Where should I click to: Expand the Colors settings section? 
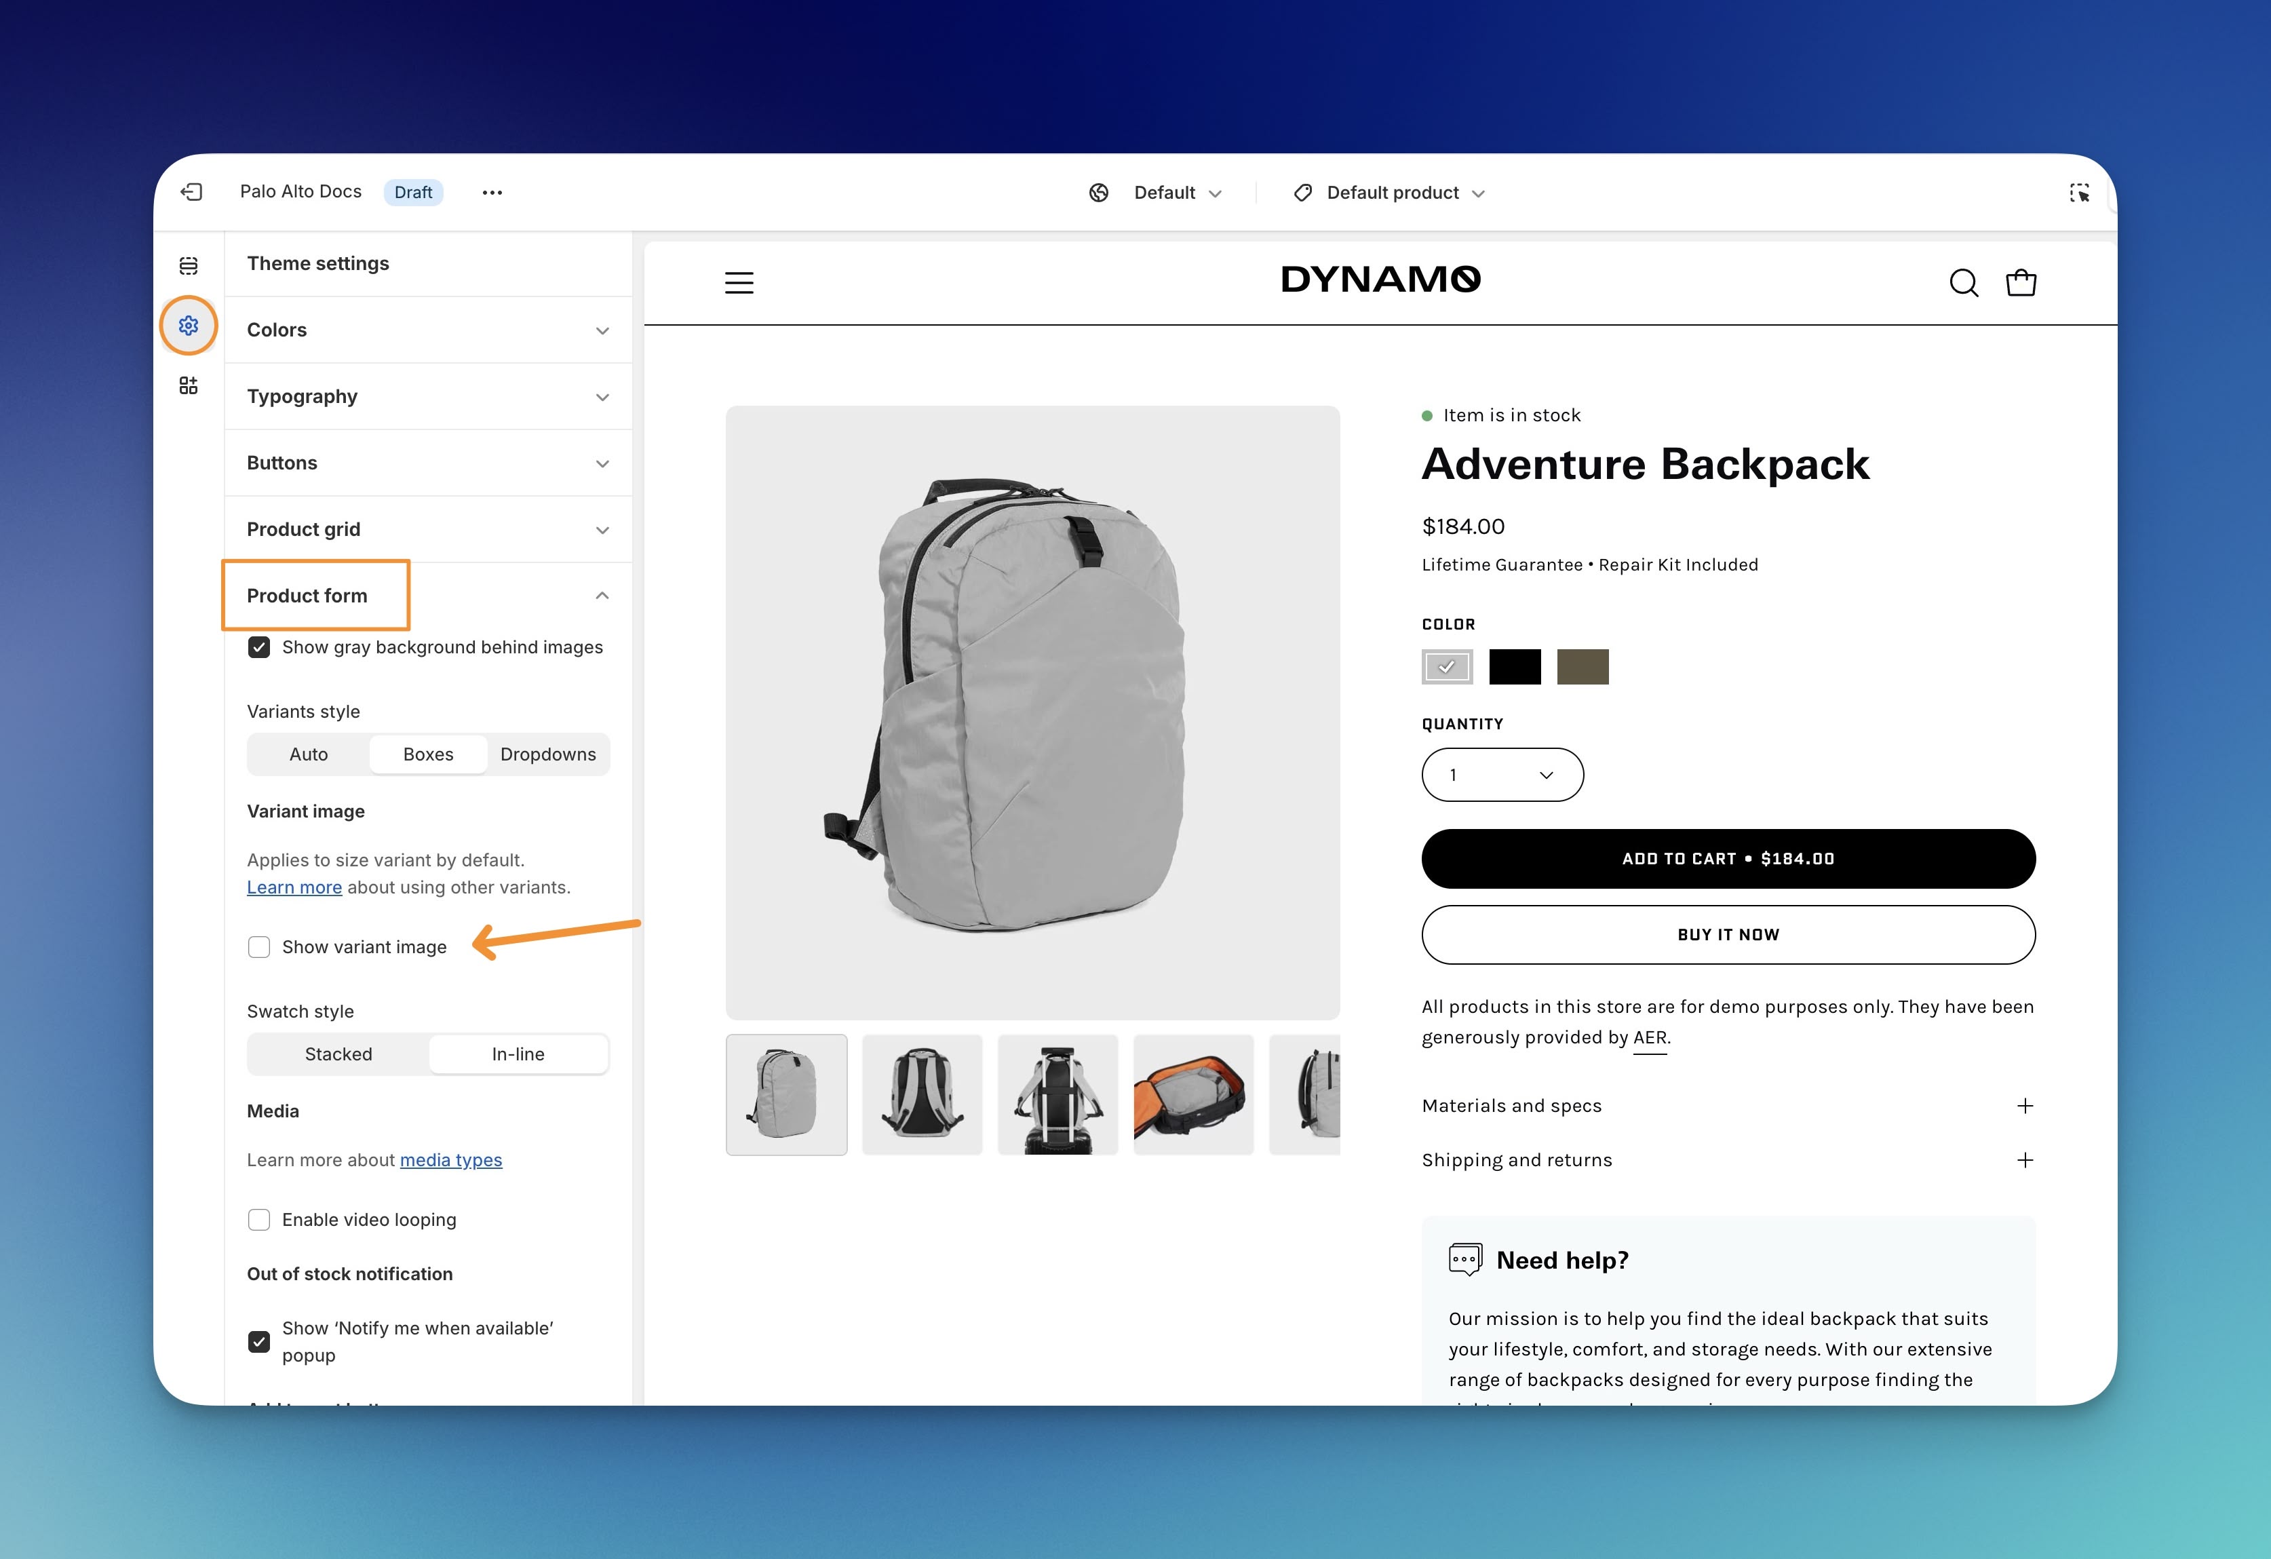[428, 330]
